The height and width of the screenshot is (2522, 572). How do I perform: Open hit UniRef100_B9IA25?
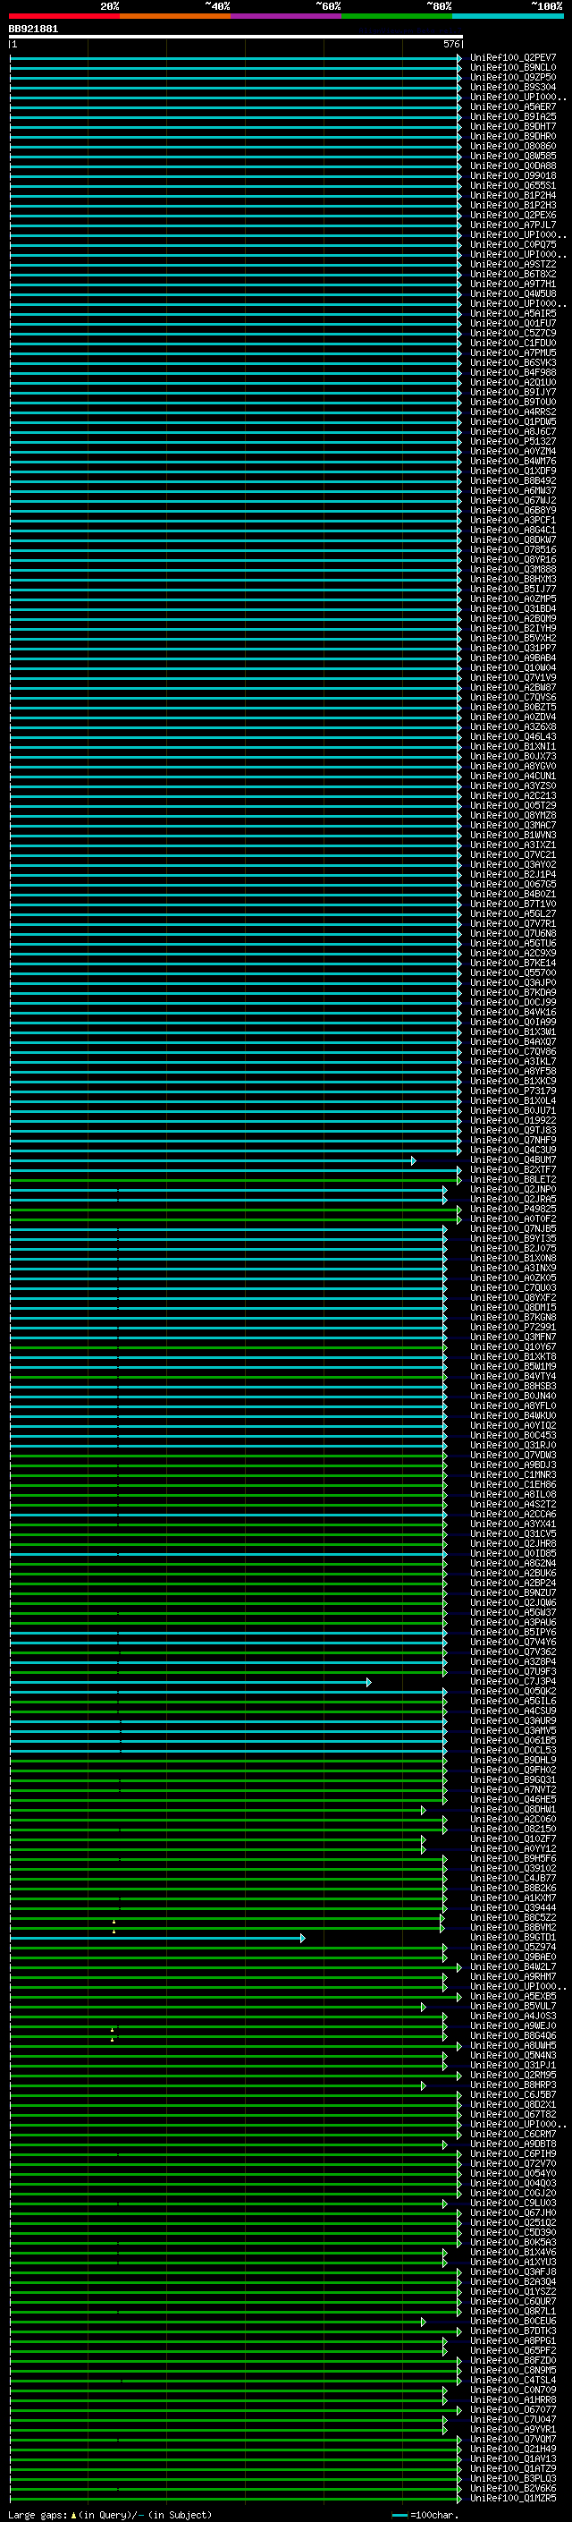pyautogui.click(x=512, y=116)
